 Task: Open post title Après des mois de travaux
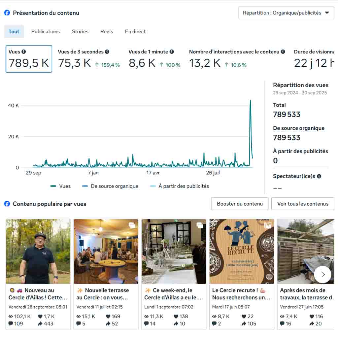[307, 294]
